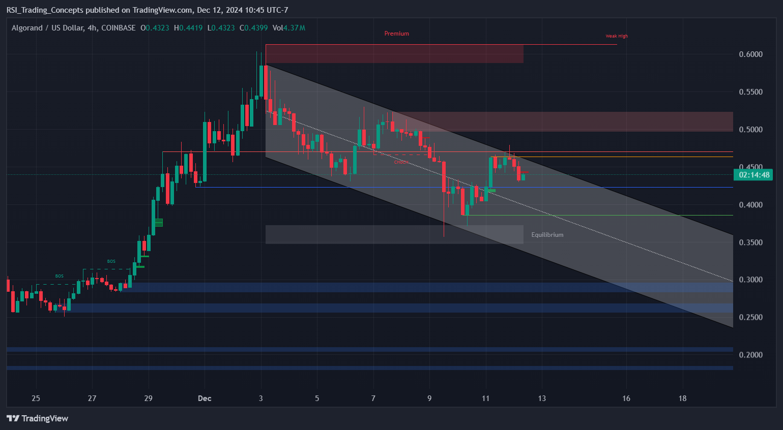Click date 9 on time axis
This screenshot has width=783, height=430.
pos(429,398)
